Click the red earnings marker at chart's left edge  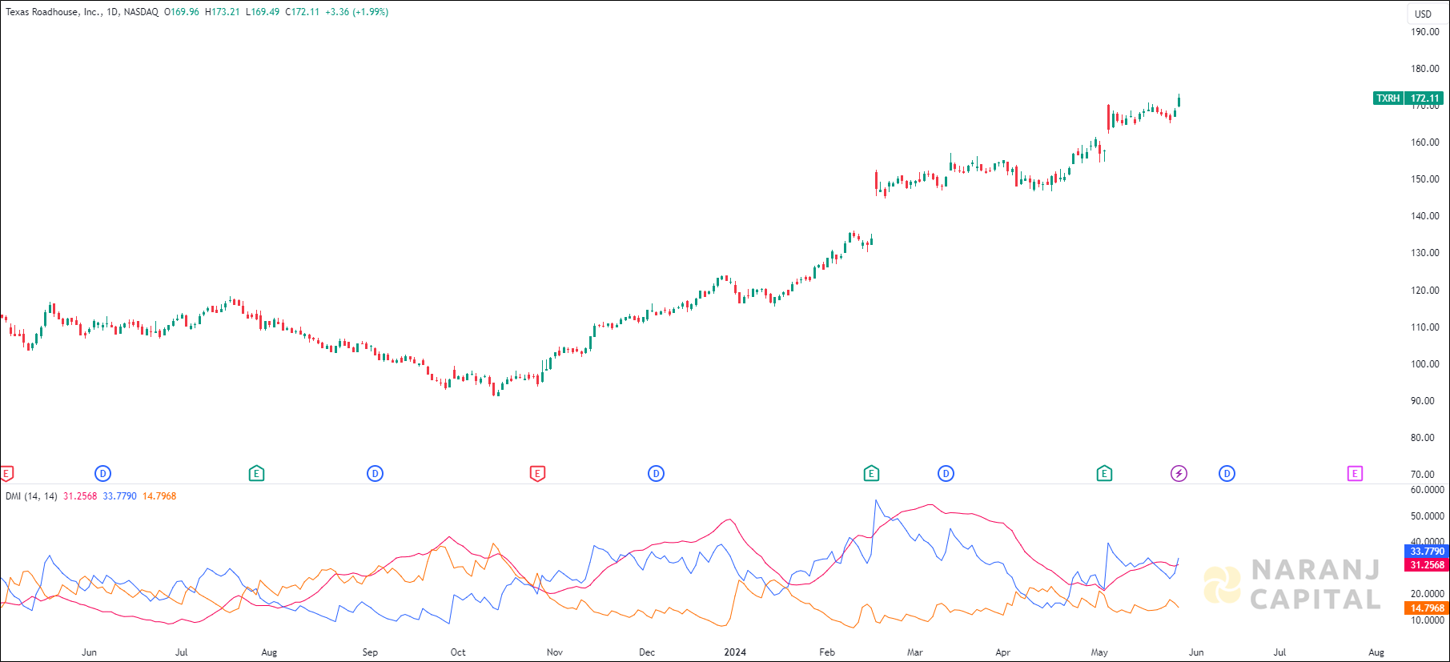point(6,474)
